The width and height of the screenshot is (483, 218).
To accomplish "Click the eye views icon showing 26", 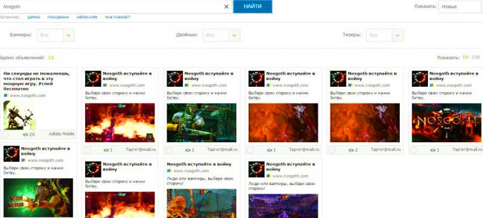I will pos(25,134).
